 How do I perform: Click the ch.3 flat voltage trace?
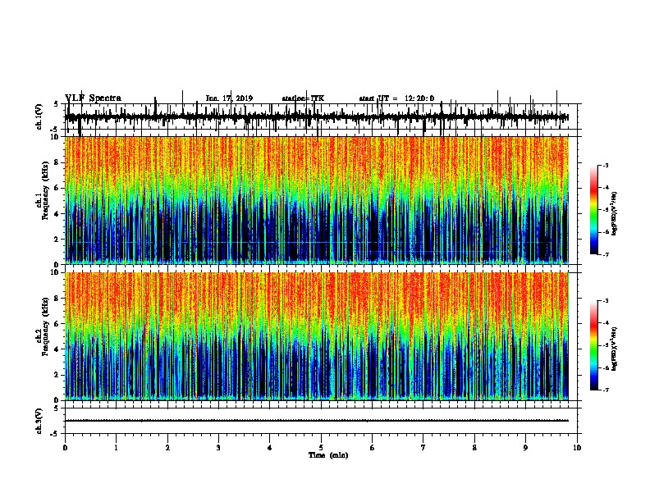(x=317, y=421)
